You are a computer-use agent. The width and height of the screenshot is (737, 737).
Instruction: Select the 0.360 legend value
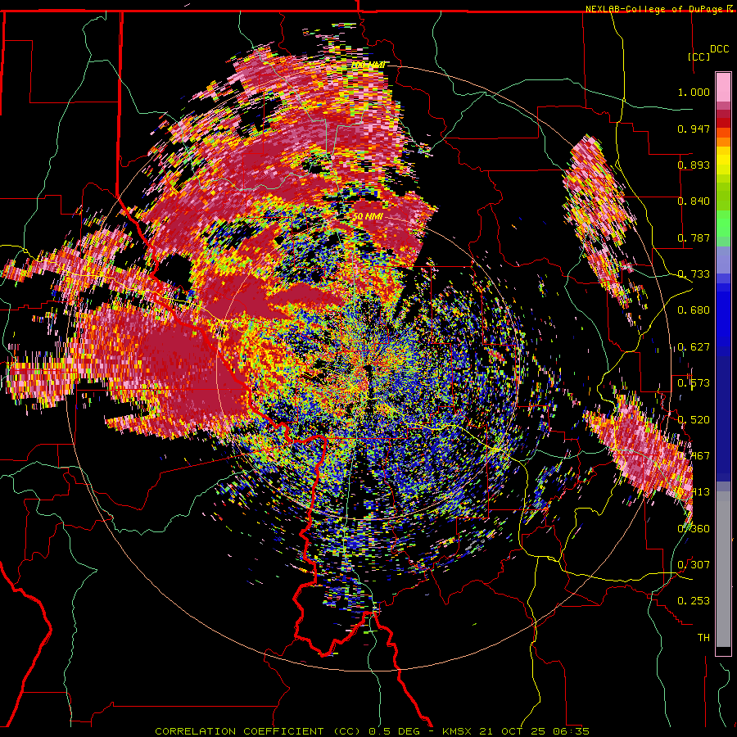(694, 529)
